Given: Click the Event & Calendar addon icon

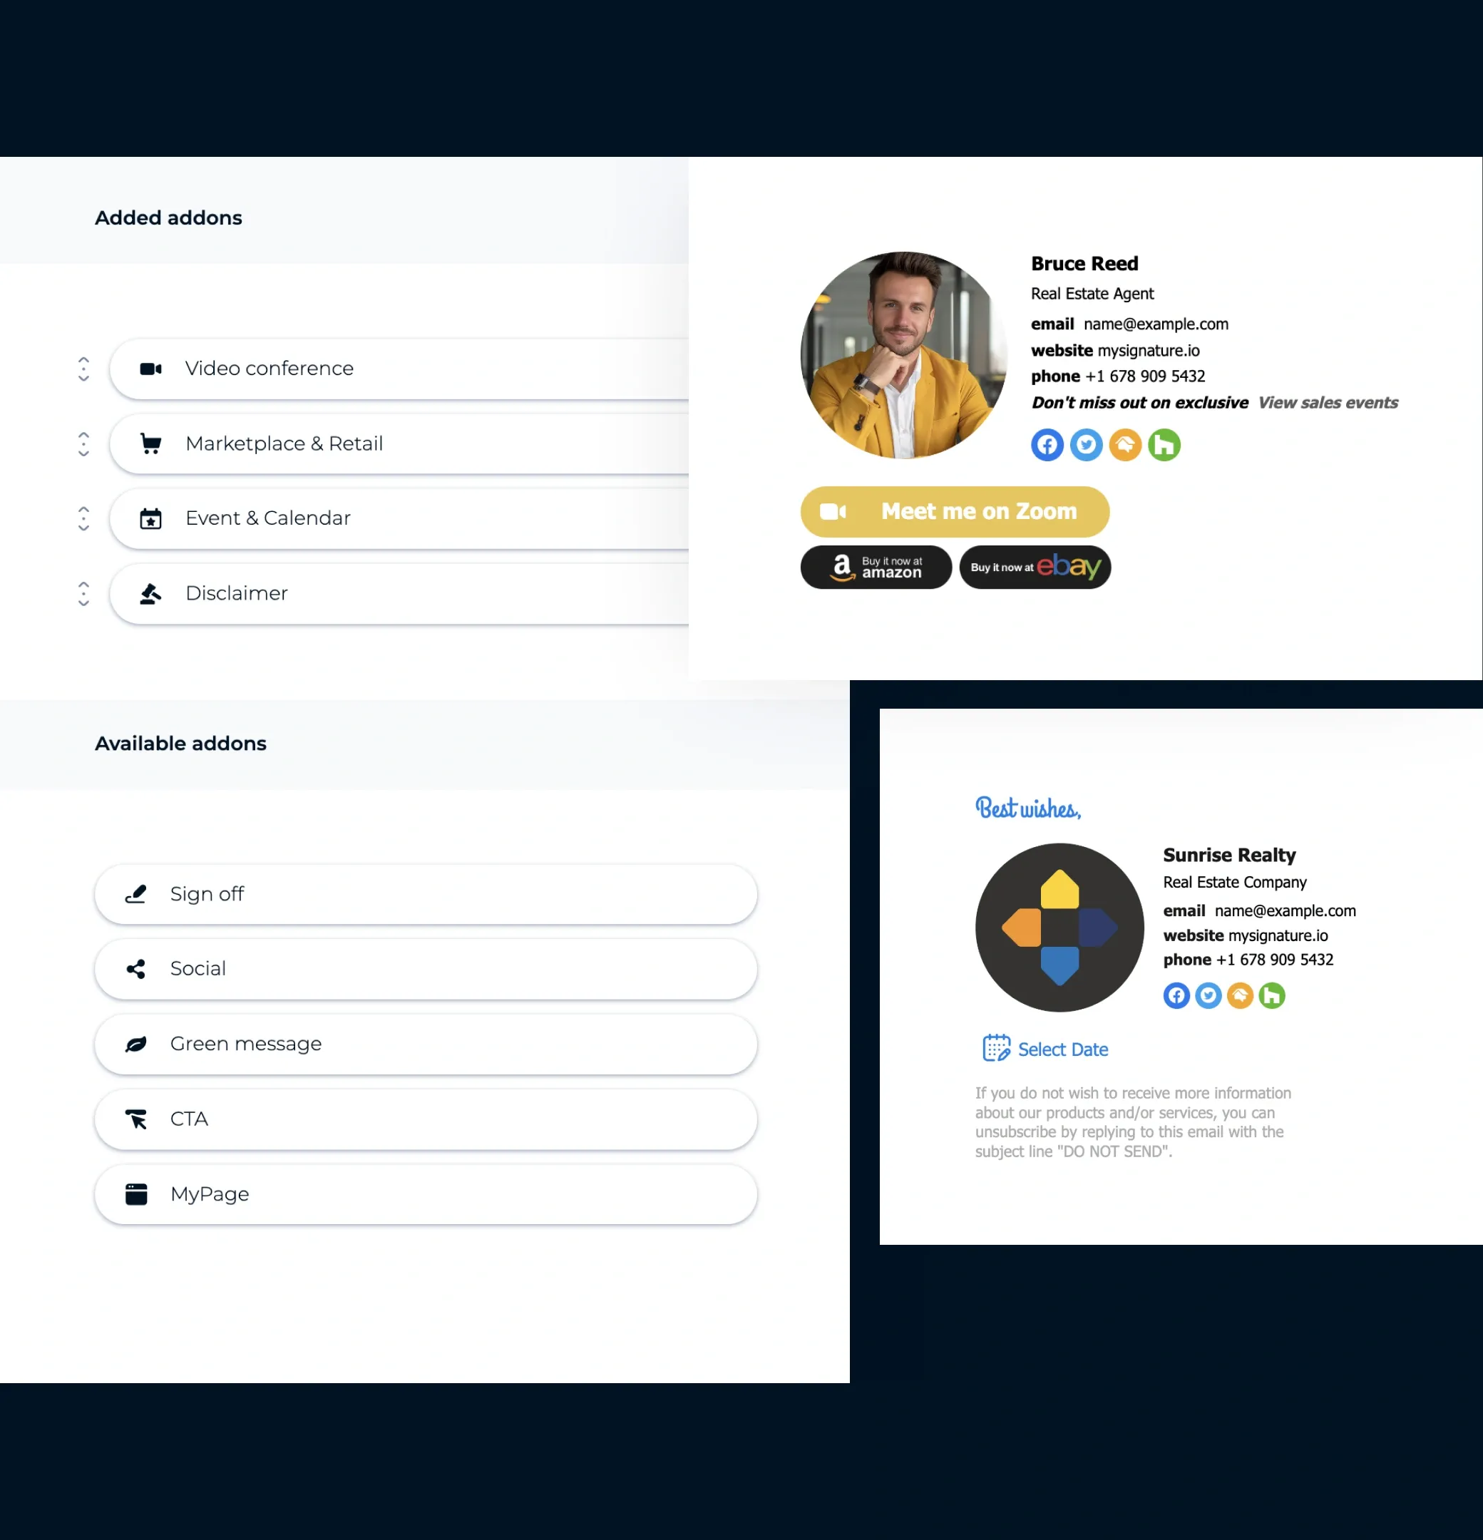Looking at the screenshot, I should click(x=150, y=518).
